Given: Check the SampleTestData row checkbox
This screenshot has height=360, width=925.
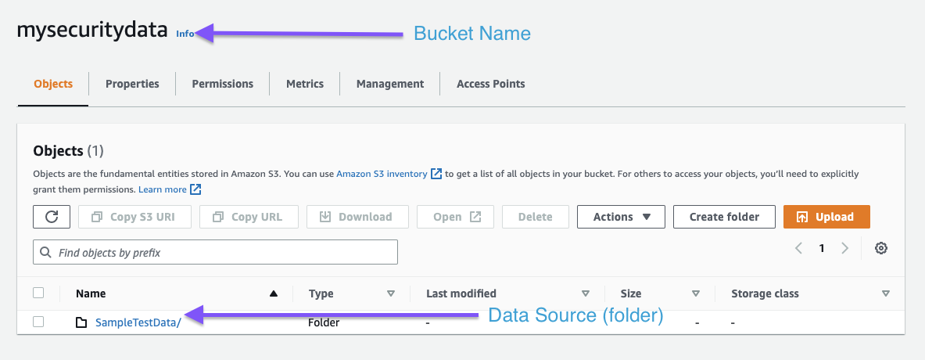Looking at the screenshot, I should 38,322.
